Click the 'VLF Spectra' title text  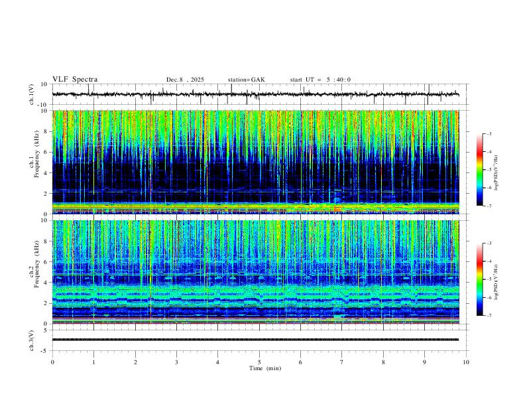(75, 80)
